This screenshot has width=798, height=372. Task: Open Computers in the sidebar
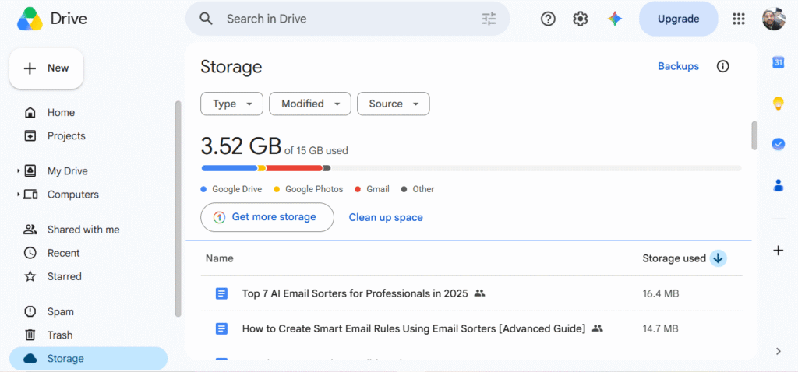pos(72,195)
